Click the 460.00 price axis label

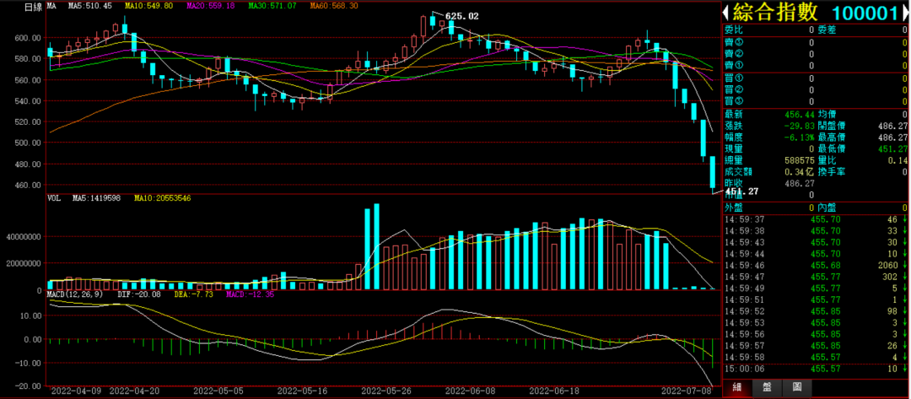pos(29,186)
